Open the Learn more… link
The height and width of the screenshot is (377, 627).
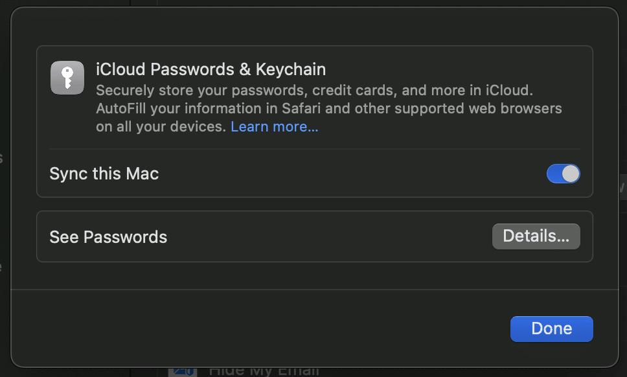[274, 126]
